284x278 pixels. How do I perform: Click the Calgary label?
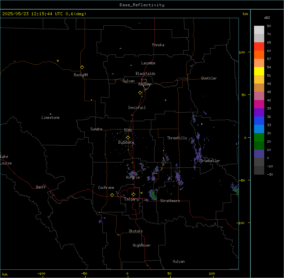[132, 199]
